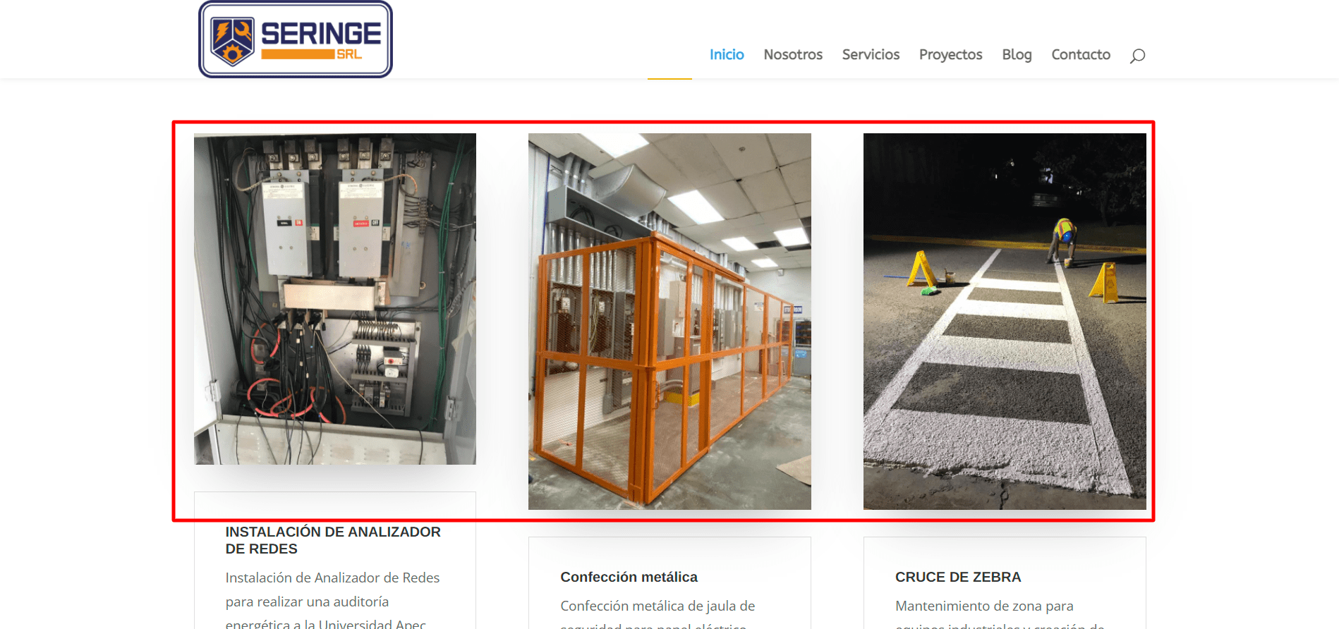This screenshot has height=629, width=1339.
Task: Click the SERINGE SRL logo
Action: 296,39
